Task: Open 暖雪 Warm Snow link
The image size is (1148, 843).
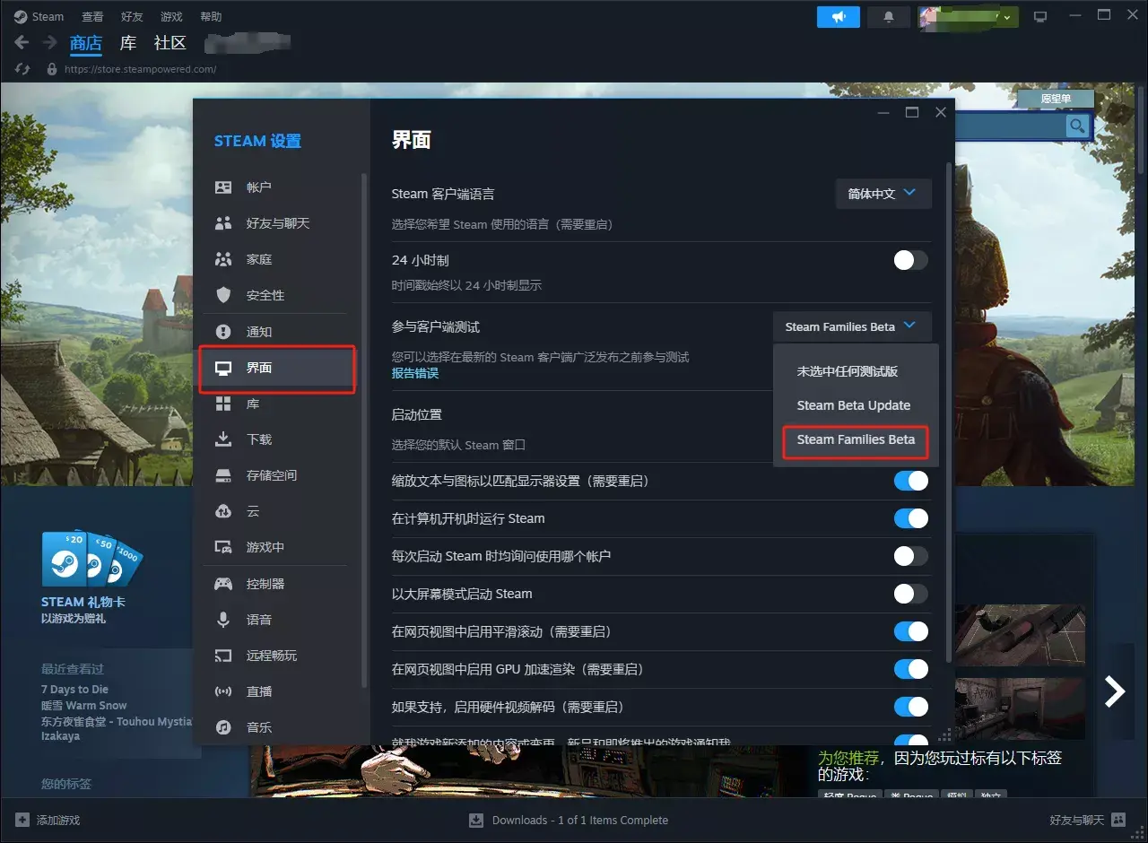Action: pyautogui.click(x=83, y=705)
